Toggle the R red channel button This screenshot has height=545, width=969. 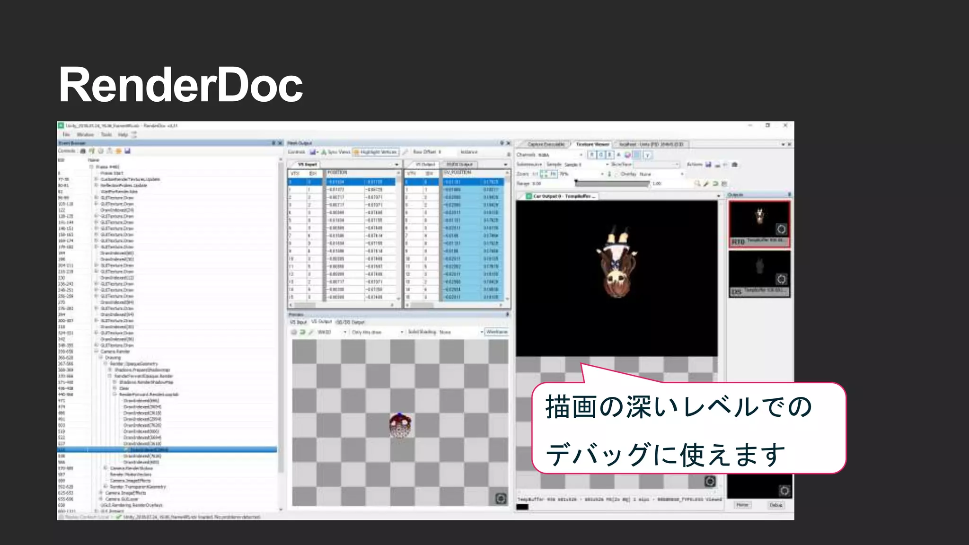click(592, 155)
